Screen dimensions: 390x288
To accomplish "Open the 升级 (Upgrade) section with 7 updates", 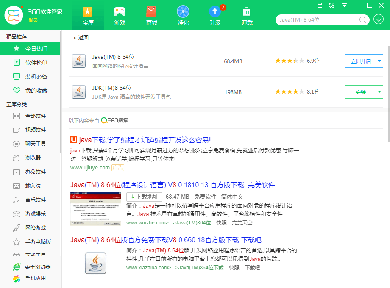I will point(215,15).
